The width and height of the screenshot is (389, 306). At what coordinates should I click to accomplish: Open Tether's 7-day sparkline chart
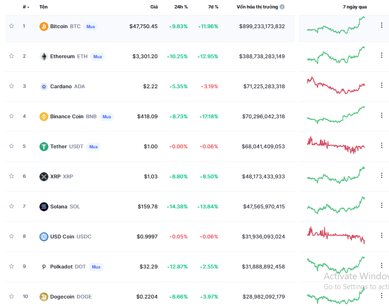click(336, 145)
